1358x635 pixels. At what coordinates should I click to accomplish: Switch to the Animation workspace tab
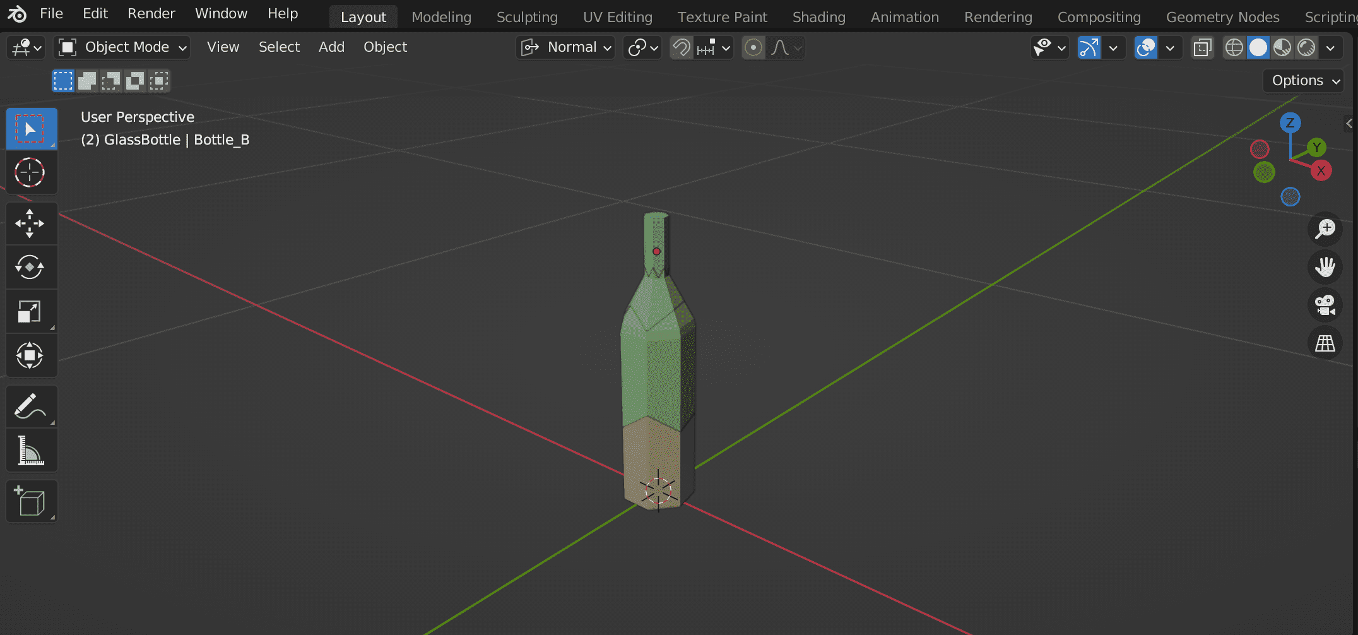tap(905, 17)
